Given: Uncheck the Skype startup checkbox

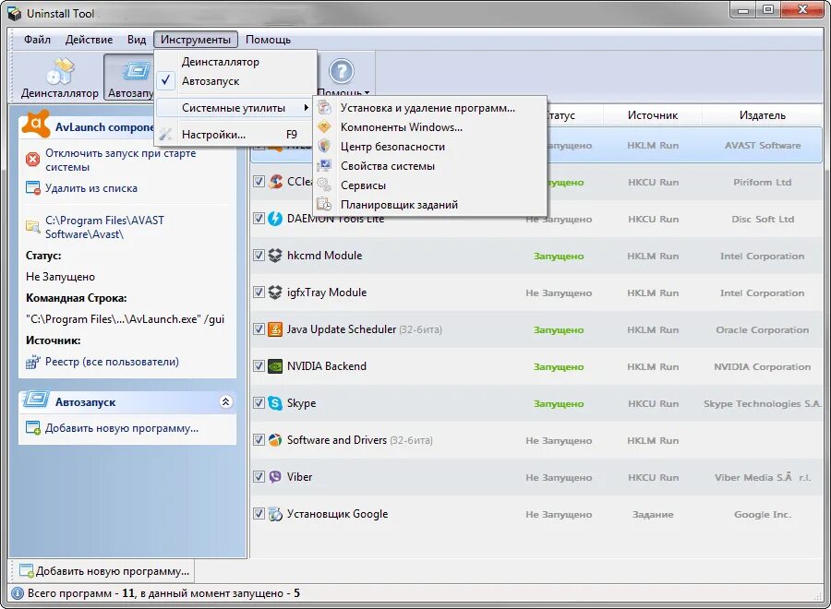Looking at the screenshot, I should tap(259, 403).
